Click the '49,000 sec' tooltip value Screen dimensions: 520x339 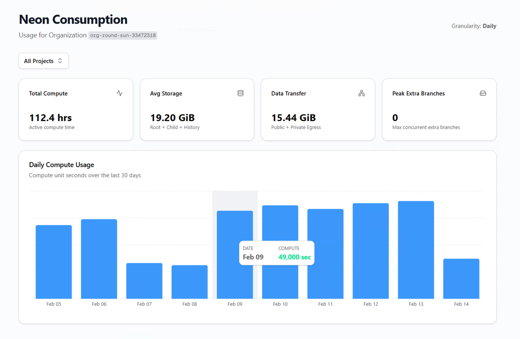pyautogui.click(x=295, y=257)
